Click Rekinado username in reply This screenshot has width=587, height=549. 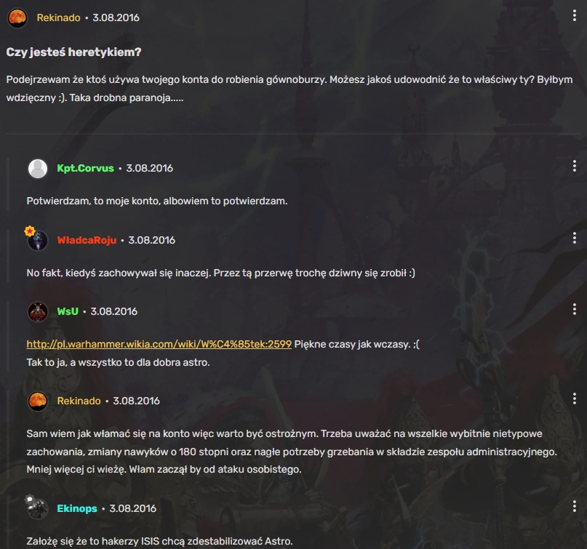click(79, 401)
